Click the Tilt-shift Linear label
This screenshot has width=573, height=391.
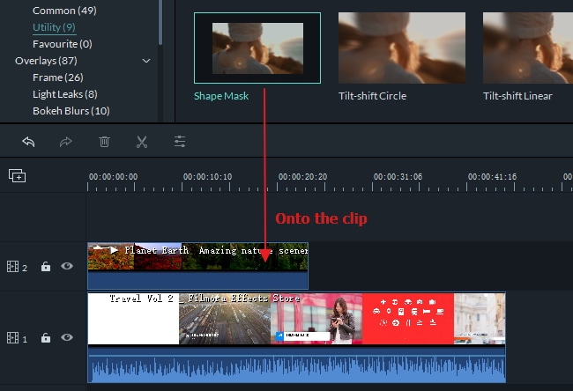pos(517,96)
